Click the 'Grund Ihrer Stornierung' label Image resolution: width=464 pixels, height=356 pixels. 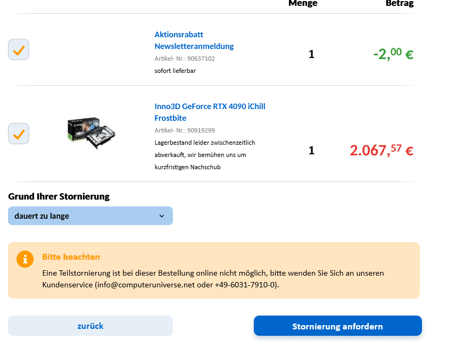(59, 196)
